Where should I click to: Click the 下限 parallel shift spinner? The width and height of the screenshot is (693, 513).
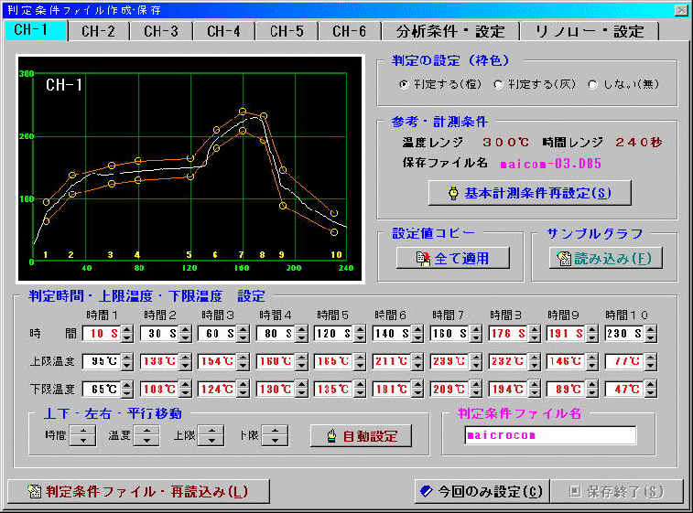275,436
